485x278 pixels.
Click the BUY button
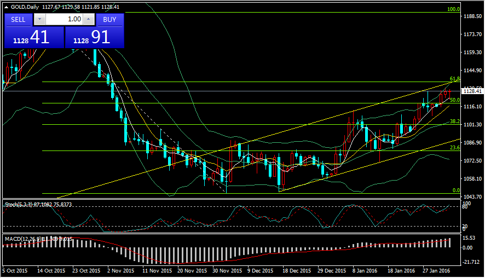(109, 19)
